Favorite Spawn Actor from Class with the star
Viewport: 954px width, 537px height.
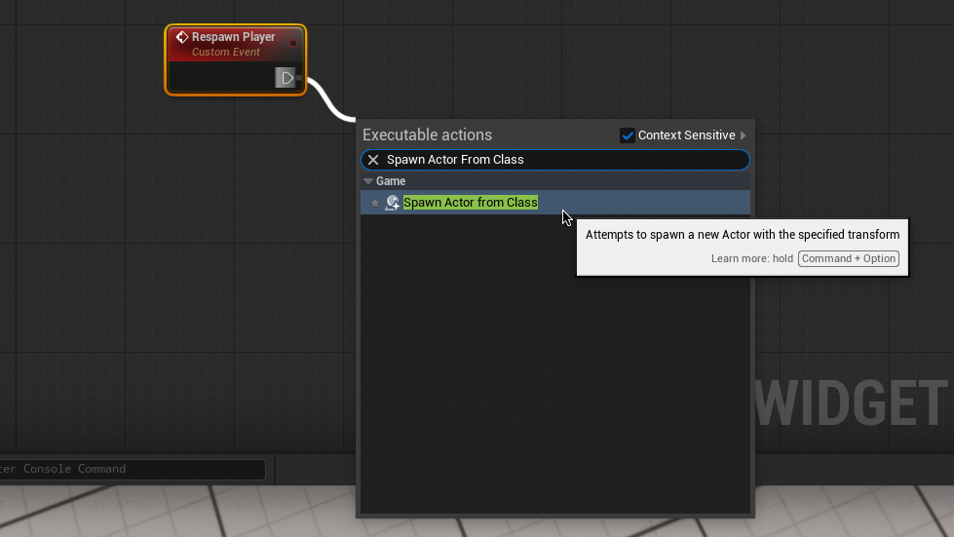(x=375, y=203)
